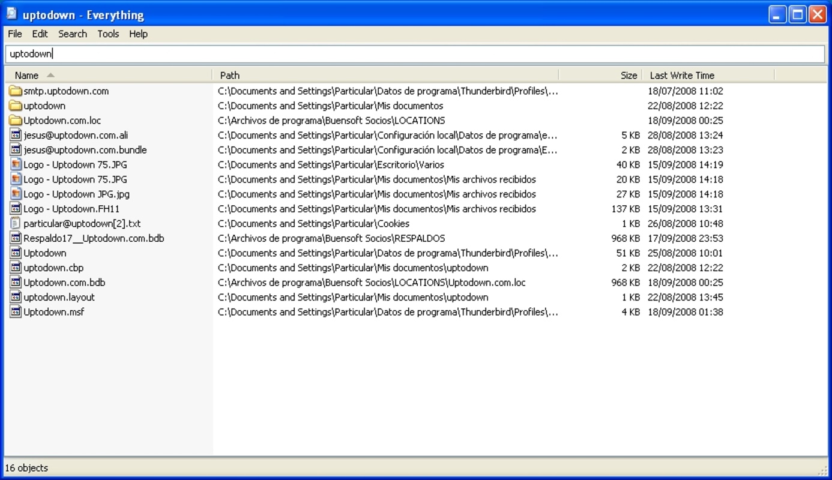Click the path ending in "Buensoft Socios\RESPALDOS"

[331, 238]
